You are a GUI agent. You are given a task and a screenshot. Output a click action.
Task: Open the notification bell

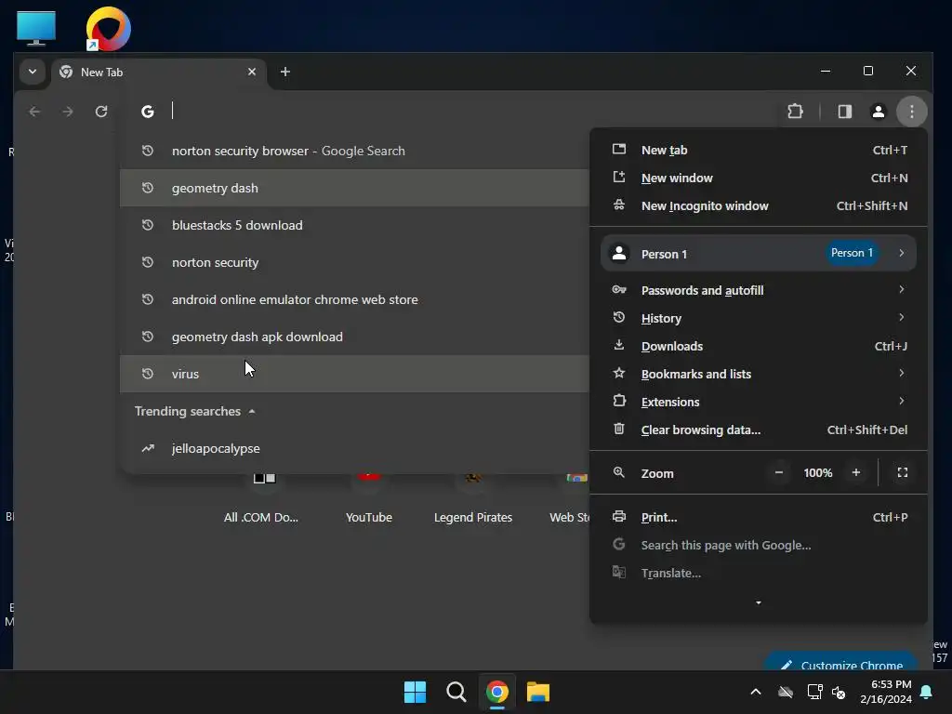(x=927, y=692)
